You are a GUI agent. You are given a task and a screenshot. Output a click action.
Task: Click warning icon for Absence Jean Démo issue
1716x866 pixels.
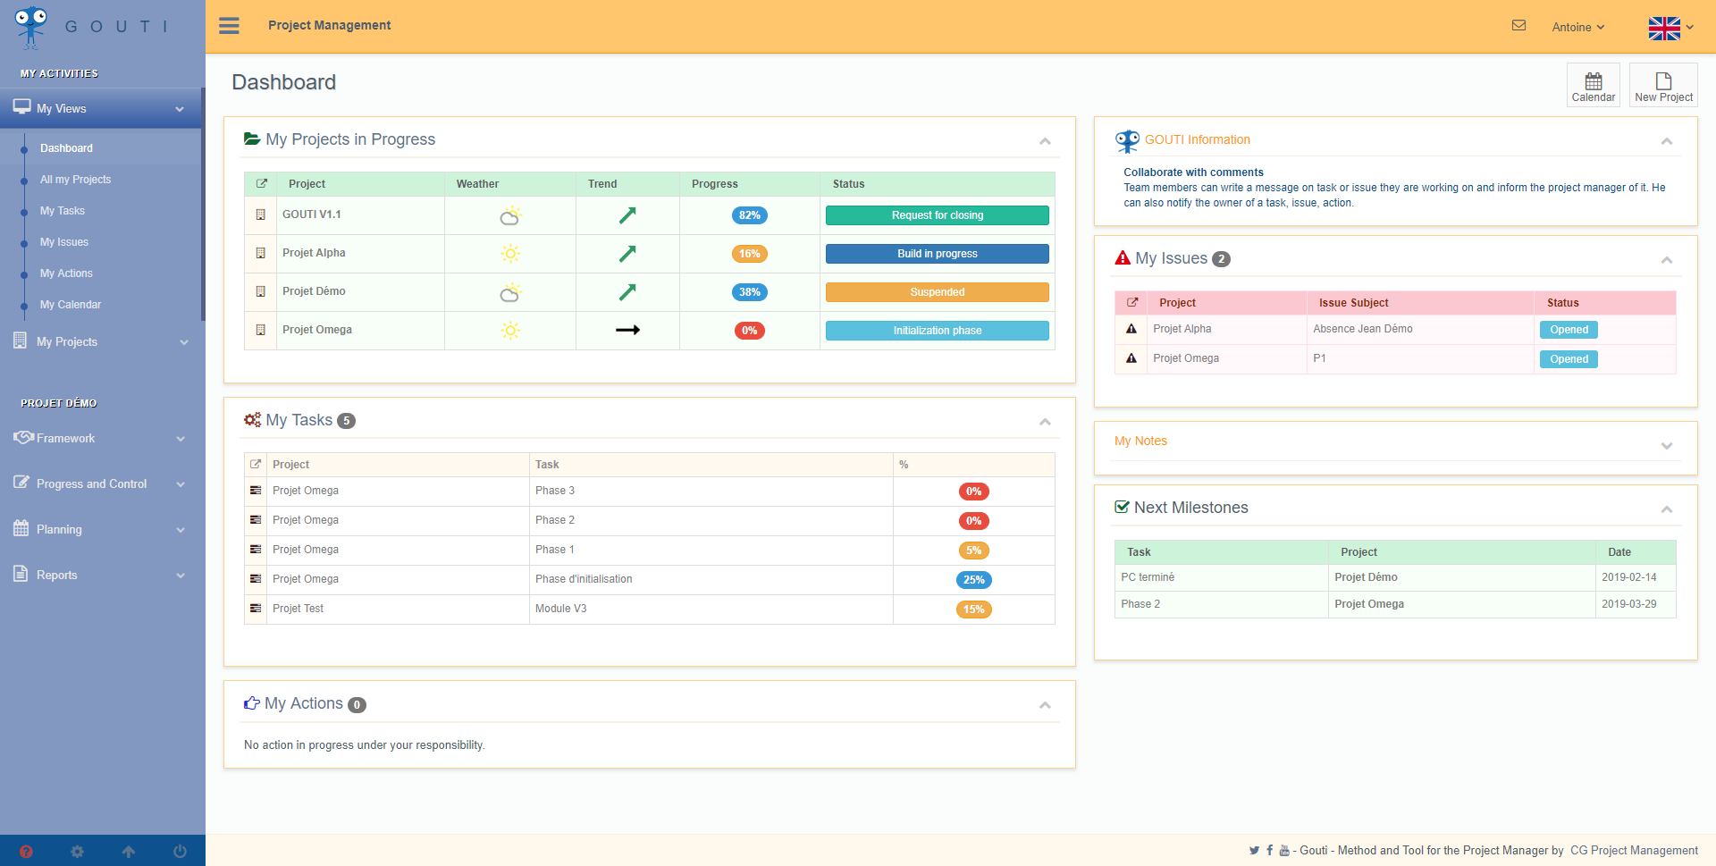click(x=1131, y=329)
